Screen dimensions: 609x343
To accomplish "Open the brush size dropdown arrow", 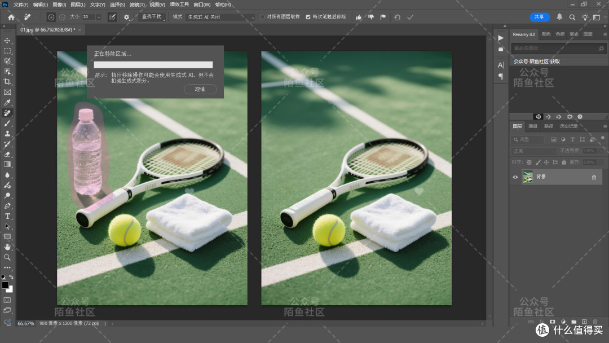I will tap(99, 17).
